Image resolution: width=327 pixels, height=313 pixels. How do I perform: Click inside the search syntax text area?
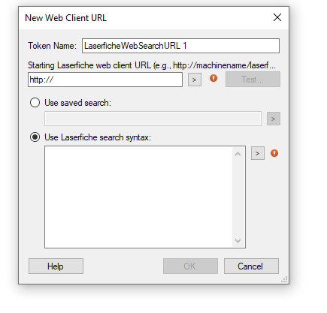[x=138, y=197]
